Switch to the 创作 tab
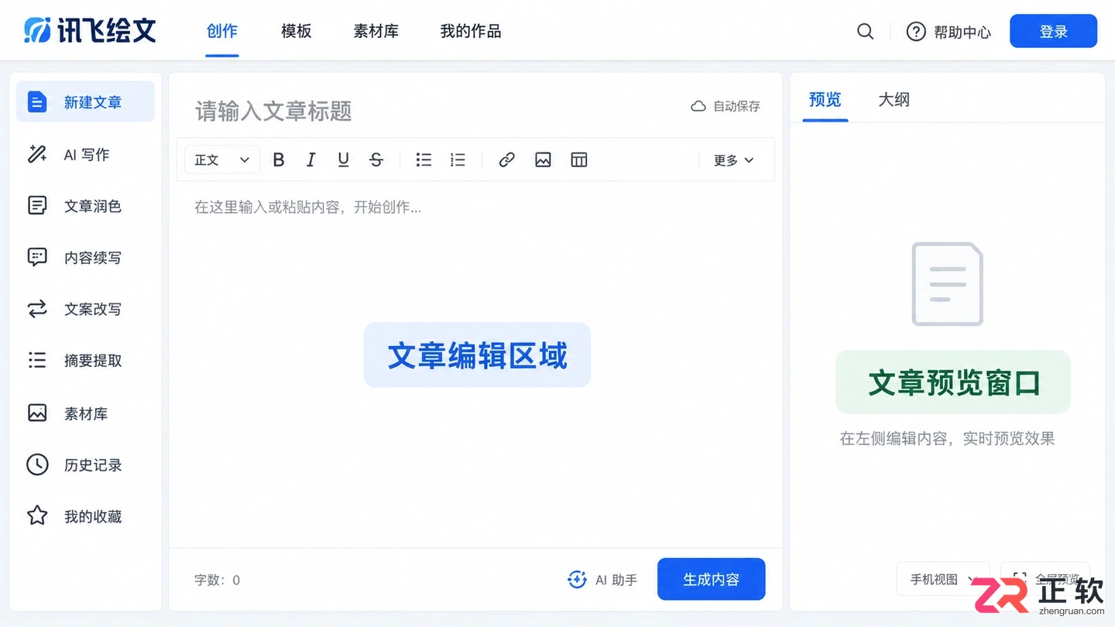The width and height of the screenshot is (1115, 627). 222,32
